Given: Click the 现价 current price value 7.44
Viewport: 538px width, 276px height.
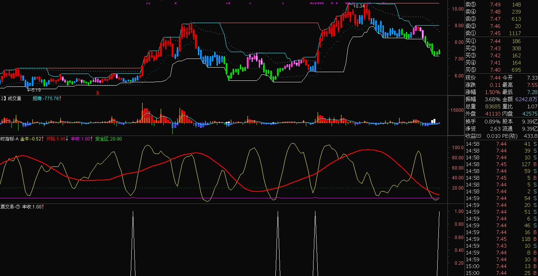Looking at the screenshot, I should [x=495, y=77].
